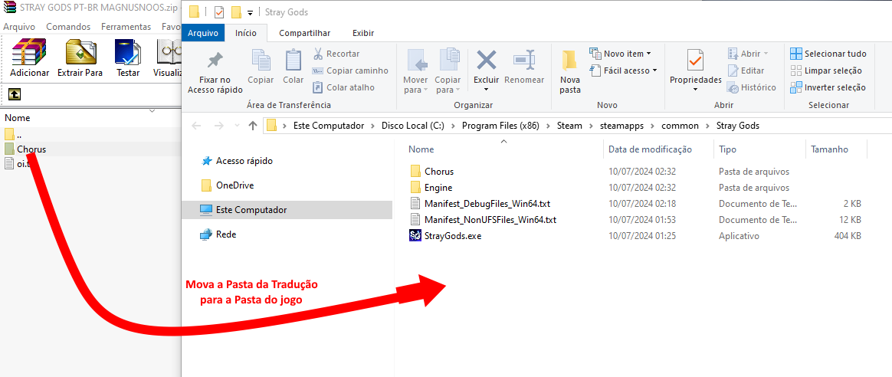The width and height of the screenshot is (892, 377).
Task: Click Recortar scissors button
Action: [x=336, y=54]
